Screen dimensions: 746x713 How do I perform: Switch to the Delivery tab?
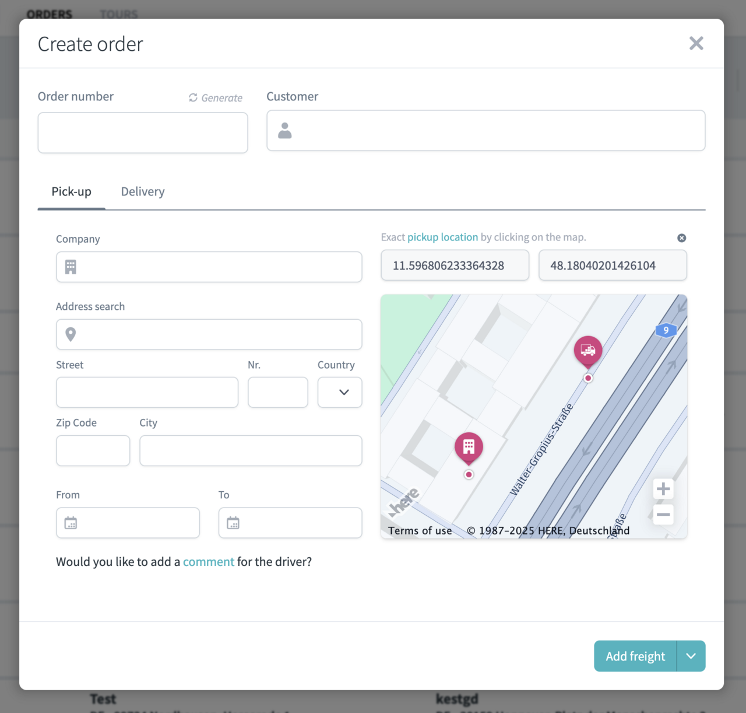(143, 191)
